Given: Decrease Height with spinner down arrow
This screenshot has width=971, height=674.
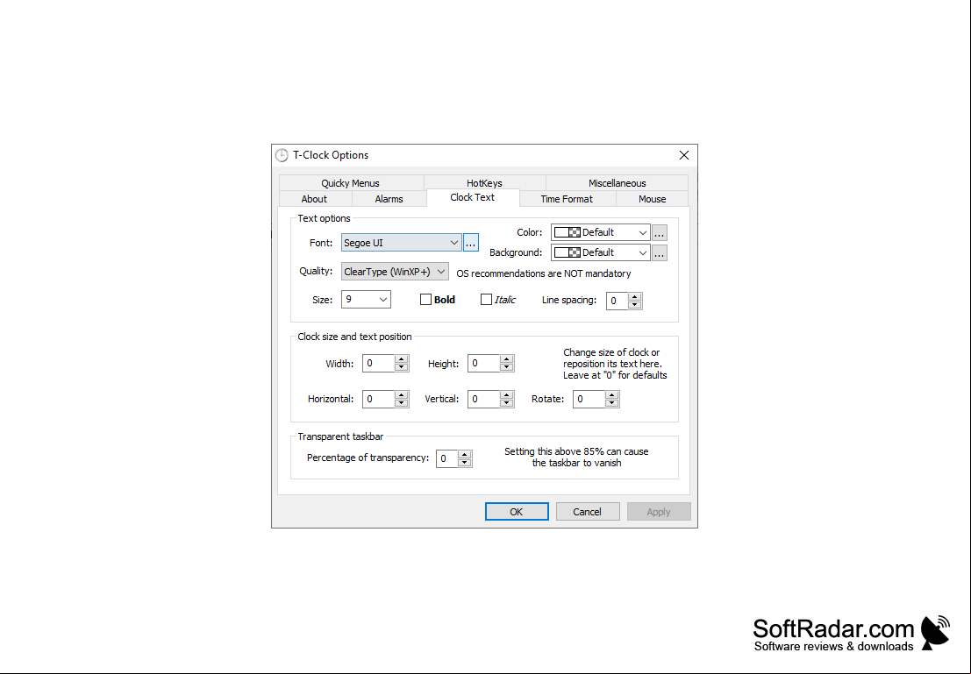Looking at the screenshot, I should point(507,367).
